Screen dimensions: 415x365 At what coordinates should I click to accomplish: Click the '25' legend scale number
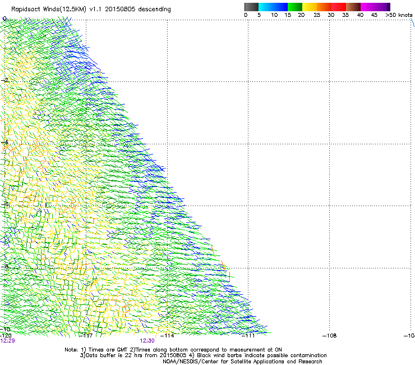tap(317, 15)
